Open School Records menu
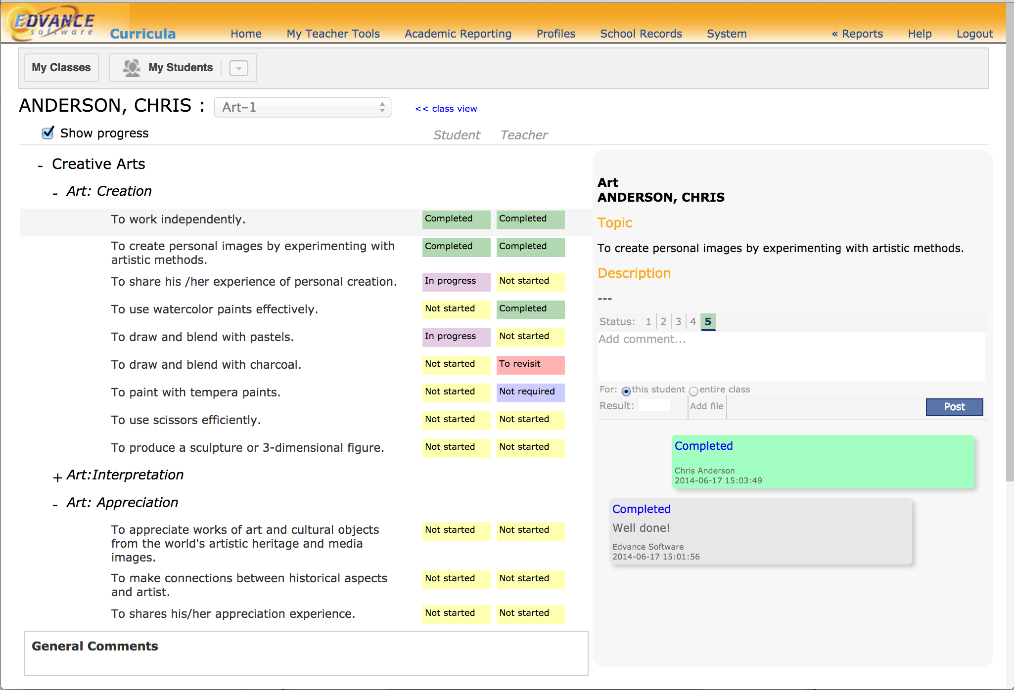 641,34
